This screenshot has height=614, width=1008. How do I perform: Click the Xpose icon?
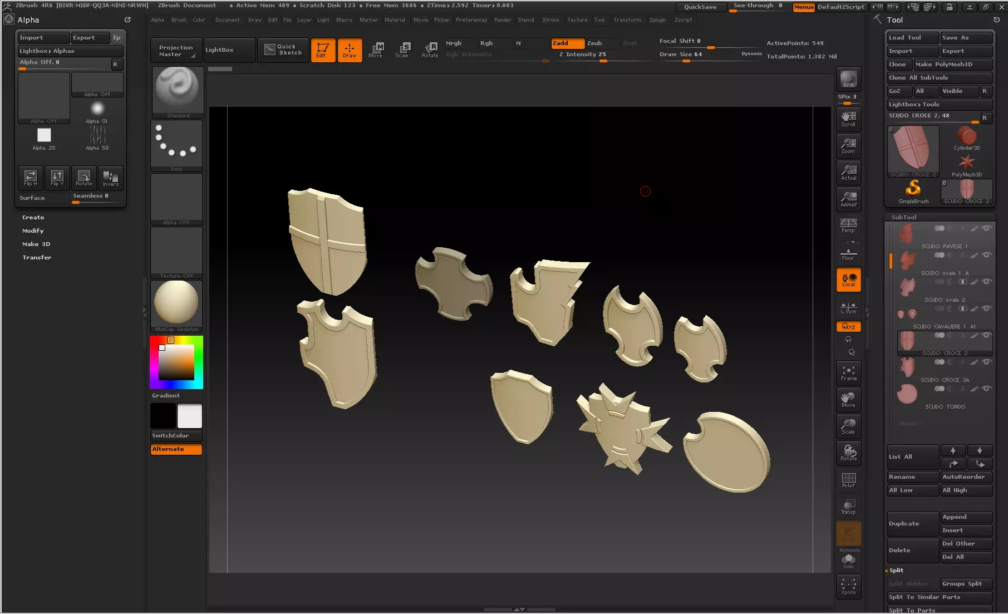(848, 587)
